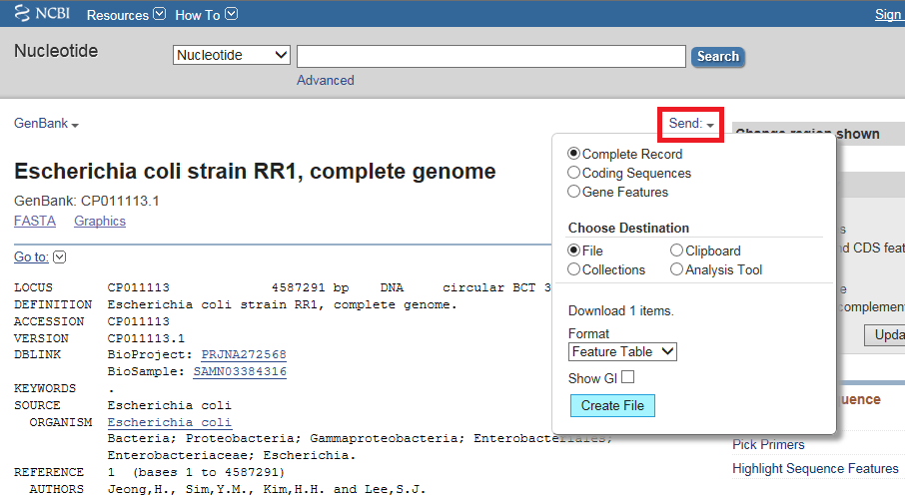Screen dimensions: 905x499
Task: Select the Complete Record radio button
Action: [x=574, y=154]
